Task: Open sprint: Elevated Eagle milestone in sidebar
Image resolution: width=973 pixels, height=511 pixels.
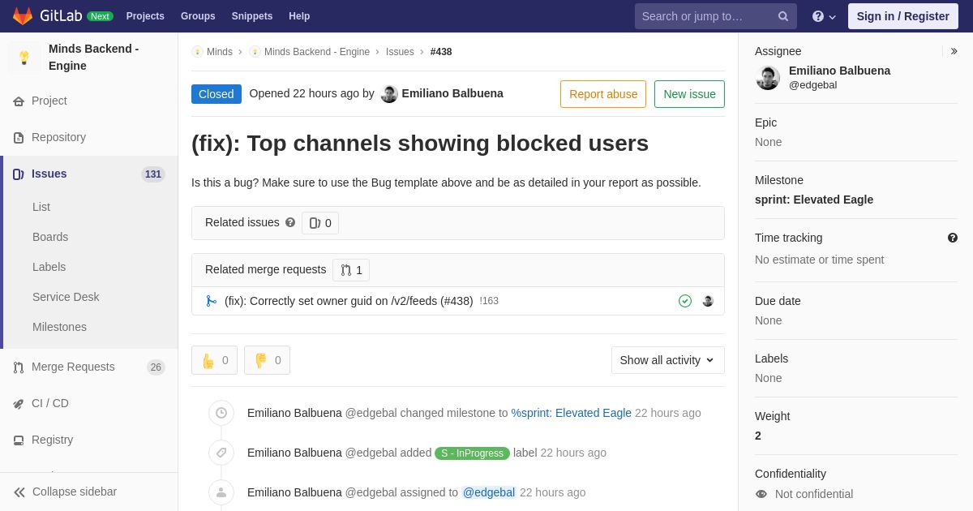Action: tap(814, 200)
